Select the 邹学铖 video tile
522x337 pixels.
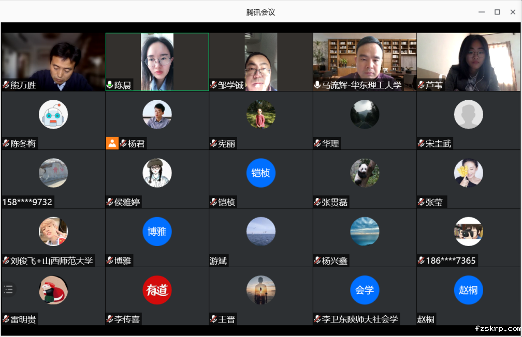[260, 62]
